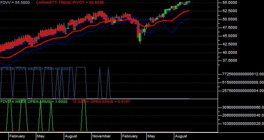
Task: Click the first May label on time axis
Action: point(41,136)
